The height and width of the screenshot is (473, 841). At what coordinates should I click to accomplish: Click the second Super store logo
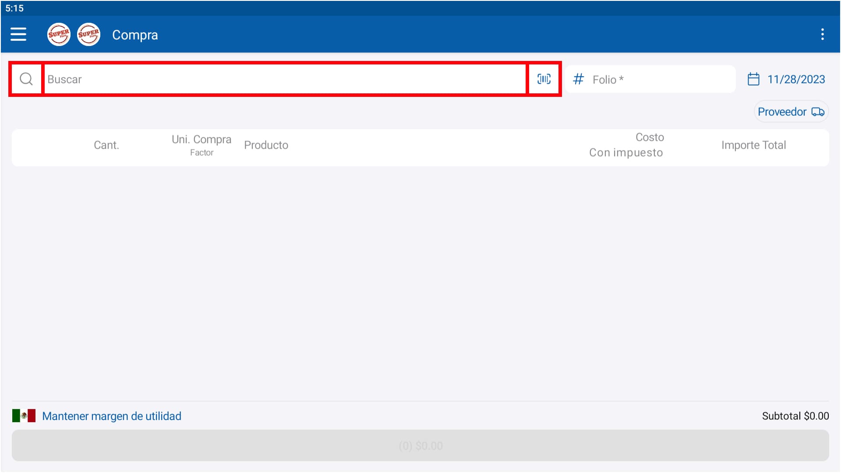88,34
